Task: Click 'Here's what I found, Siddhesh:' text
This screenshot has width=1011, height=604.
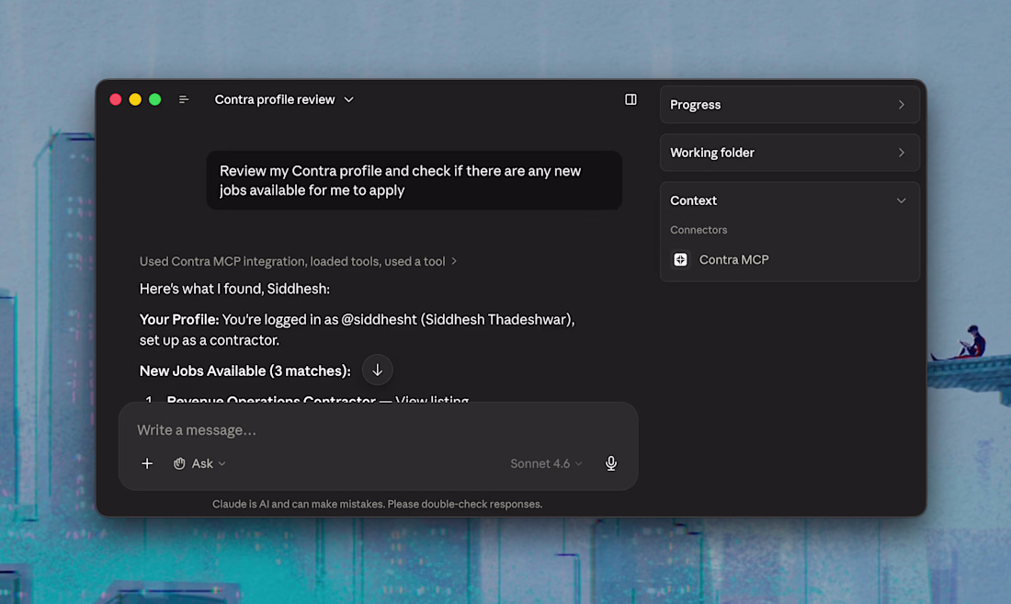Action: pyautogui.click(x=234, y=289)
